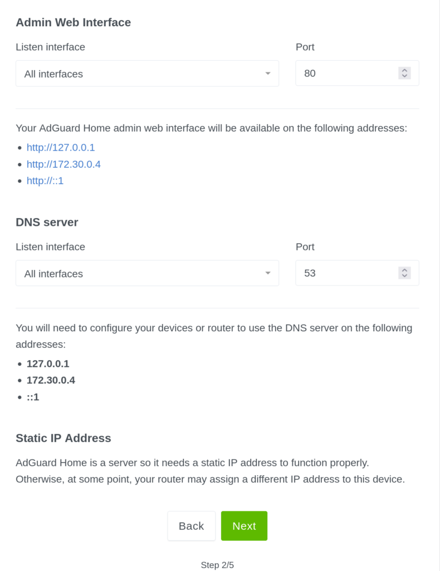The width and height of the screenshot is (440, 571).
Task: Click the bold 127.0.0.1 DNS address
Action: (48, 364)
